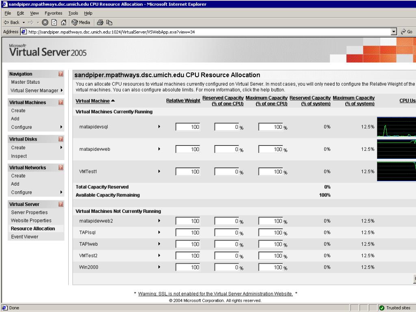
Task: Expand Win2000 options arrow
Action: point(159,267)
